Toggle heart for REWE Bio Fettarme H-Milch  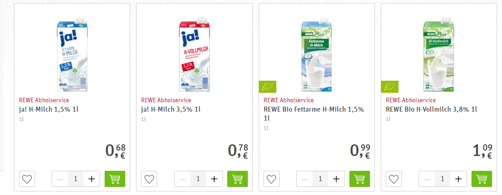[272, 179]
